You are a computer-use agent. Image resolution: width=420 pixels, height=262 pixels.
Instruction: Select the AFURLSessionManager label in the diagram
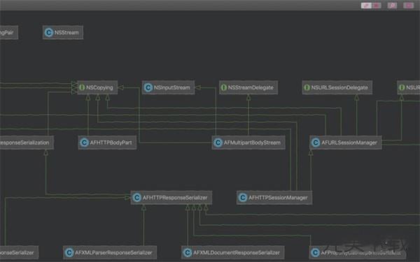(x=349, y=143)
